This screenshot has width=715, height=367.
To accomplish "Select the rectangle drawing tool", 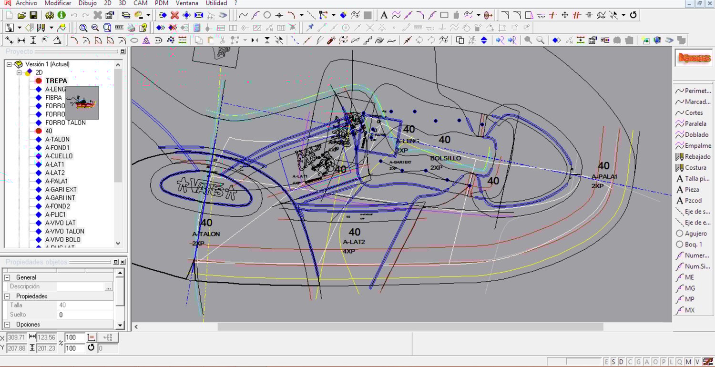I will pyautogui.click(x=444, y=15).
